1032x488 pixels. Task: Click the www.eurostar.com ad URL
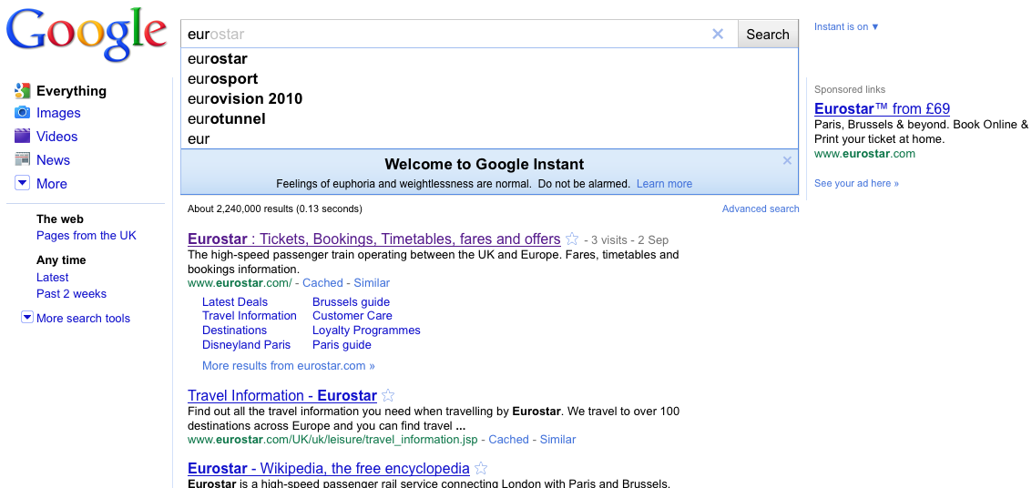[x=864, y=154]
